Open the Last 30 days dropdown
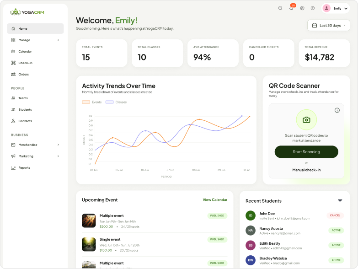Viewport: 358px width, 269px height. click(x=329, y=25)
